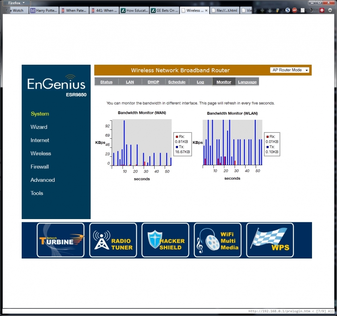Open the Network Turbine feature
Viewport: 337px width, 316px height.
point(60,240)
